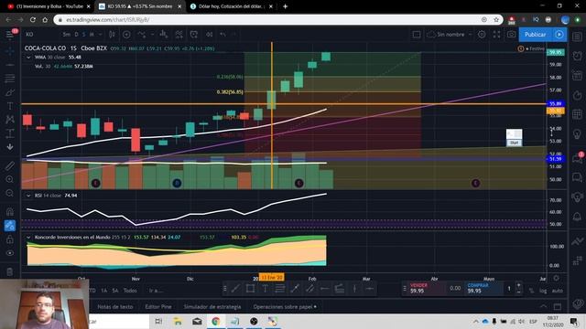This screenshot has width=586, height=329.
Task: Open the Editor Pine tab
Action: [x=158, y=307]
